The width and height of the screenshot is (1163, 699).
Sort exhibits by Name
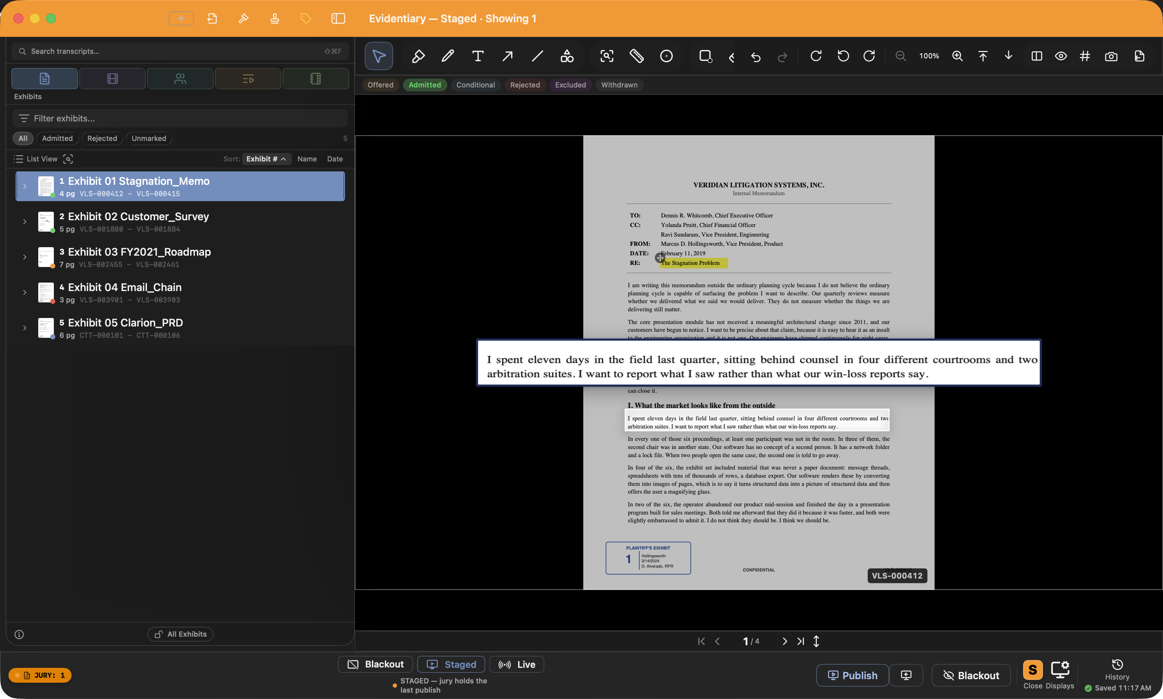click(307, 159)
